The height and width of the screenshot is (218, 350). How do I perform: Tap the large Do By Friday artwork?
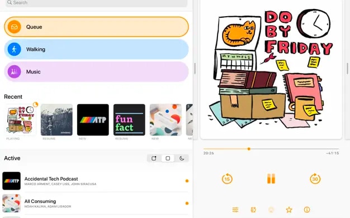tap(271, 69)
